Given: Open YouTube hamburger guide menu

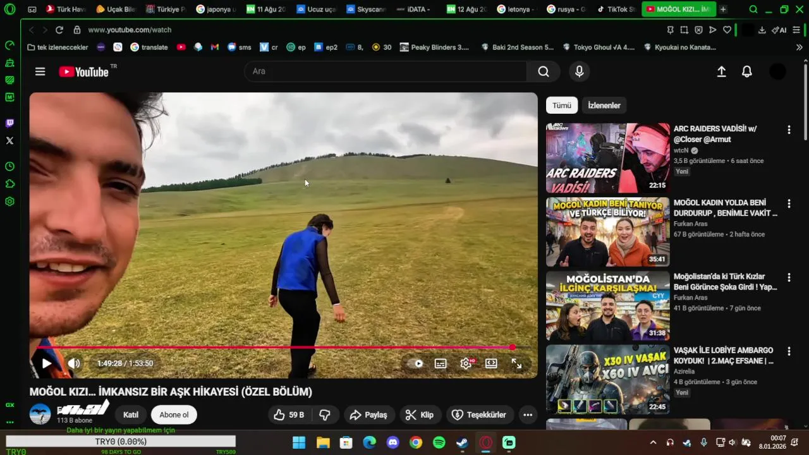Looking at the screenshot, I should point(40,71).
